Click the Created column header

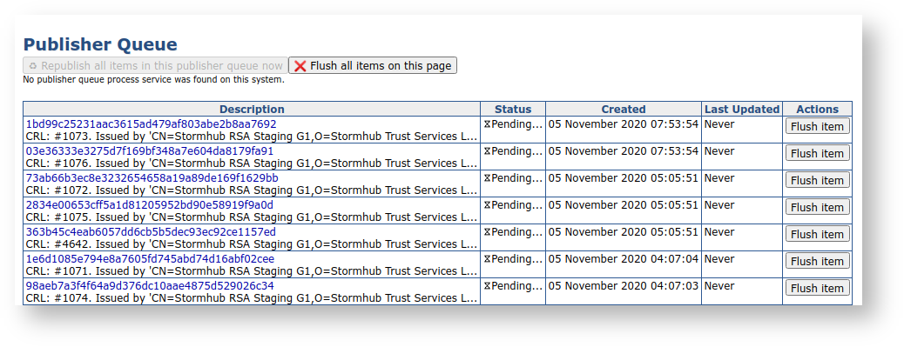point(624,110)
